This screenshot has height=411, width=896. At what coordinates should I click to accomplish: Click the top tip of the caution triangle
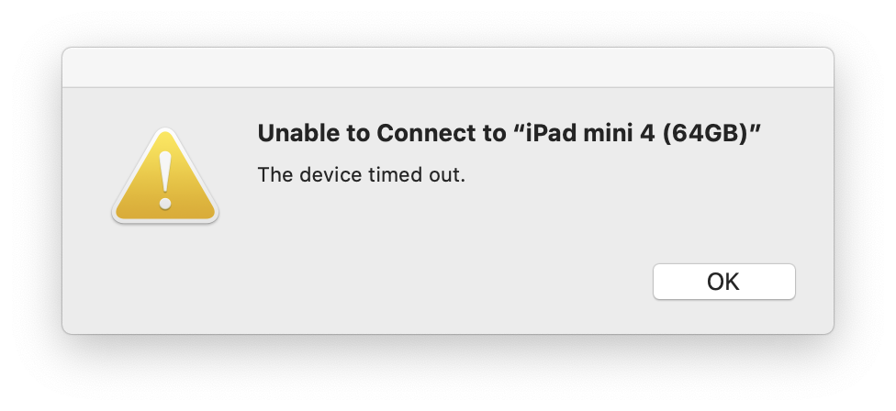coord(165,132)
